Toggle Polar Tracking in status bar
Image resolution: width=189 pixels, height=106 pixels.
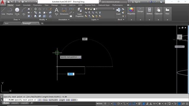(119, 104)
